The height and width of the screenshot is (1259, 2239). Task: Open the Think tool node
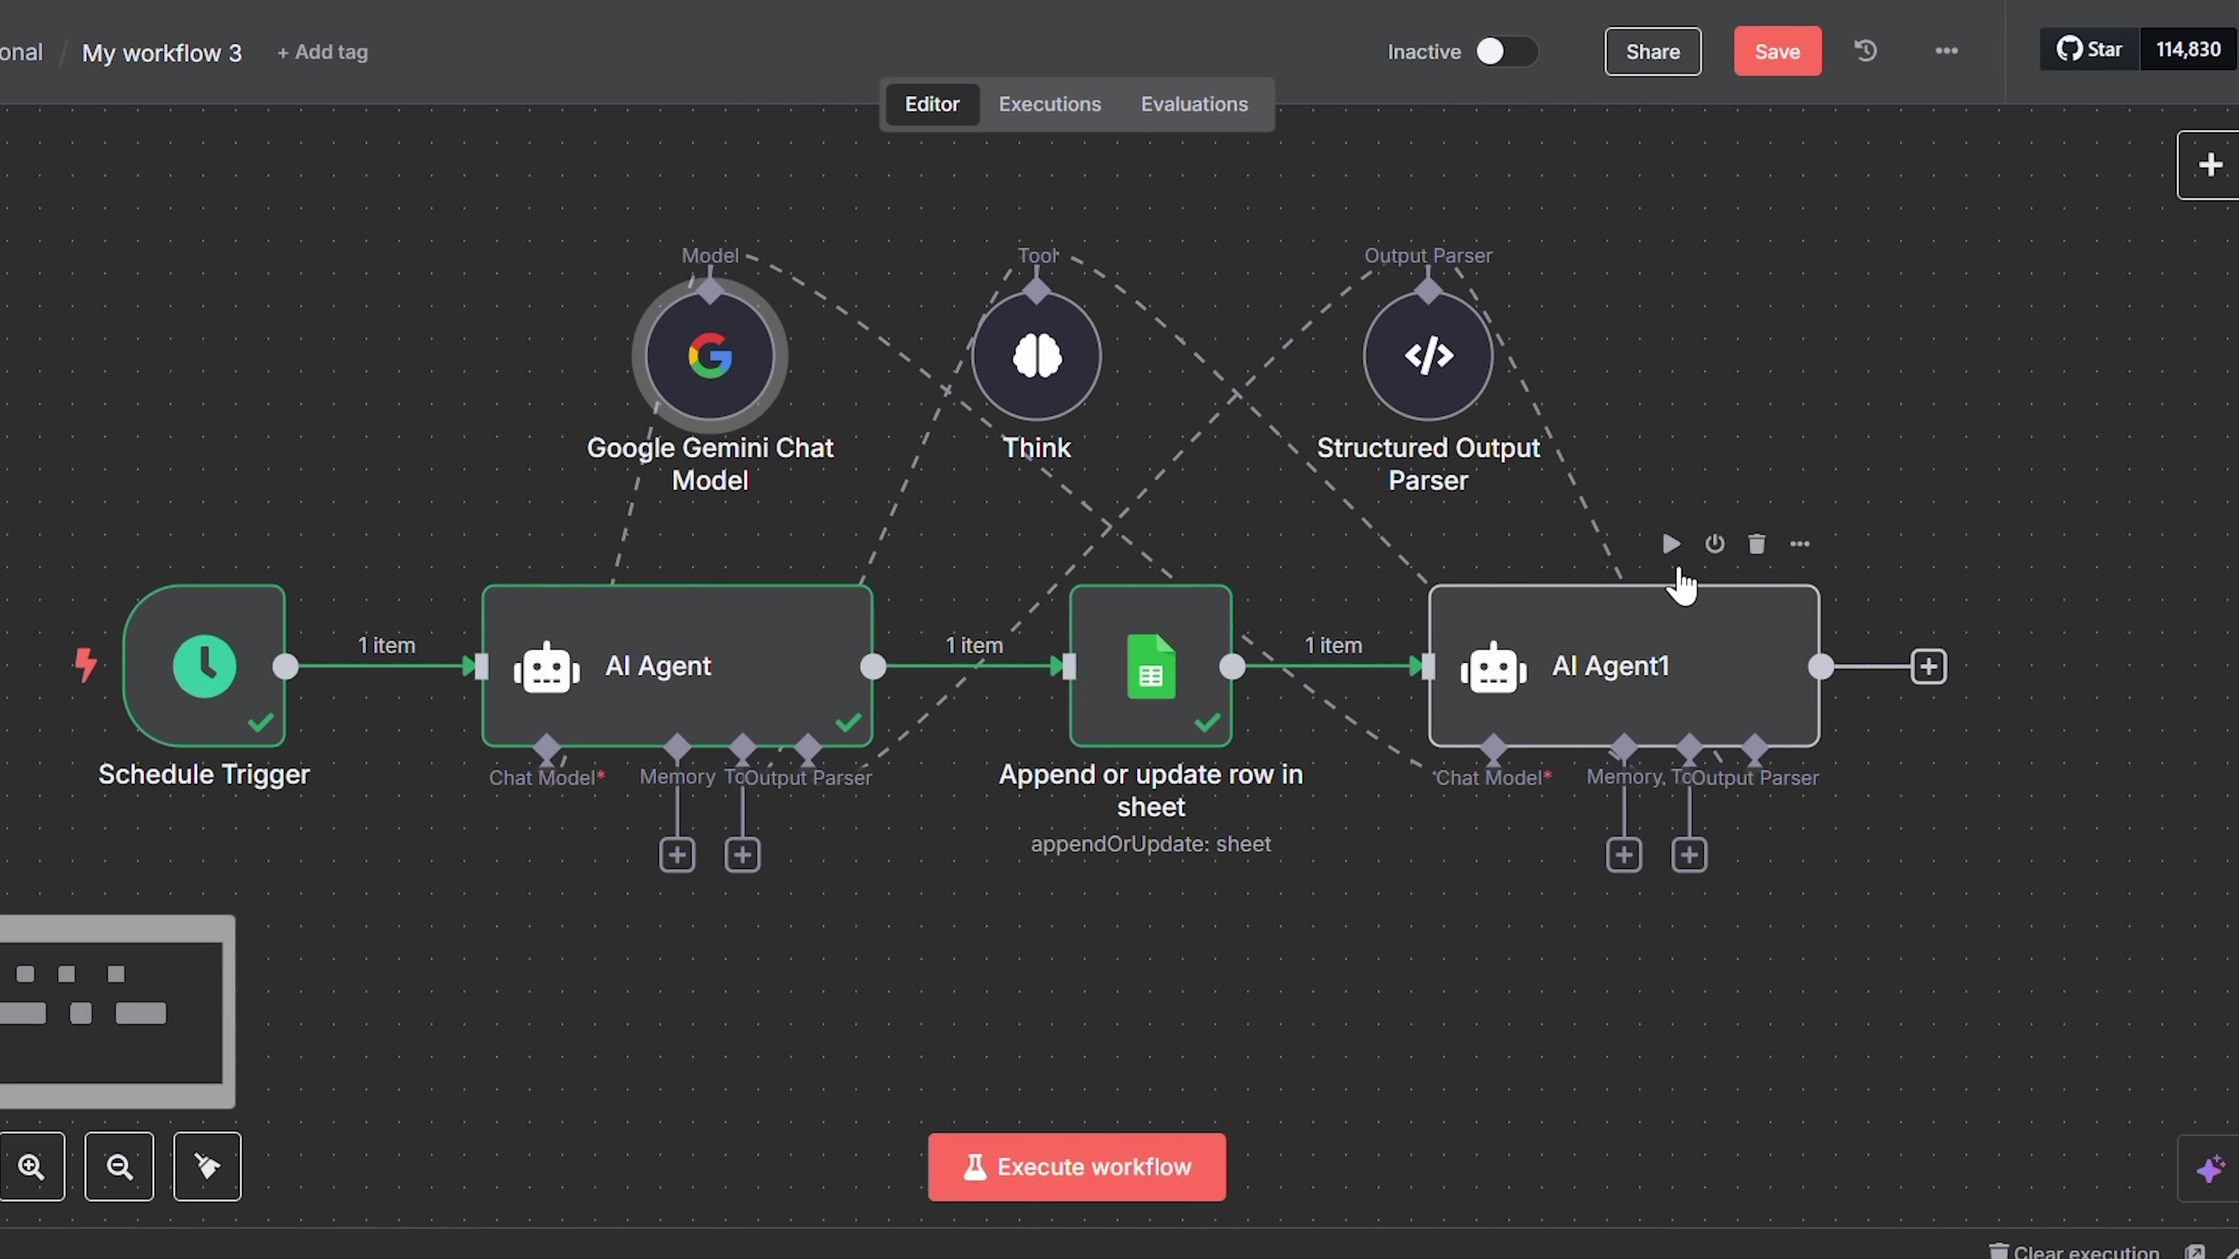coord(1036,356)
